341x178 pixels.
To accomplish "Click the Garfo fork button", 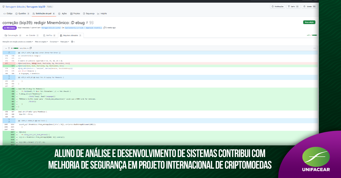I will [293, 7].
